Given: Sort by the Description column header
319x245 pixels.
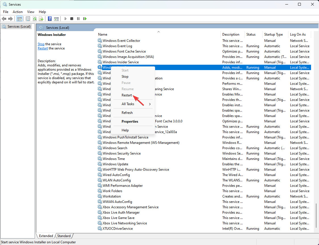Looking at the screenshot, I should coord(233,34).
